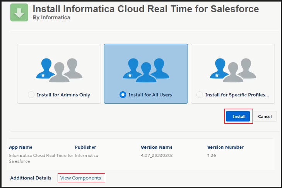This screenshot has height=188, width=285.
Task: Click the Publisher column header
Action: (85, 147)
